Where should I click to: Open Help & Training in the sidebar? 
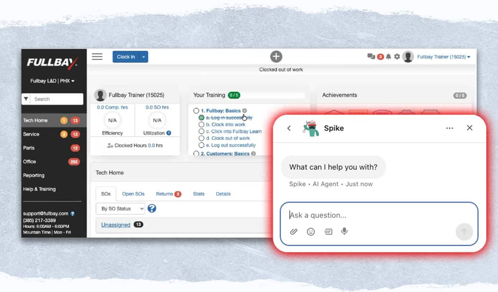click(54, 189)
